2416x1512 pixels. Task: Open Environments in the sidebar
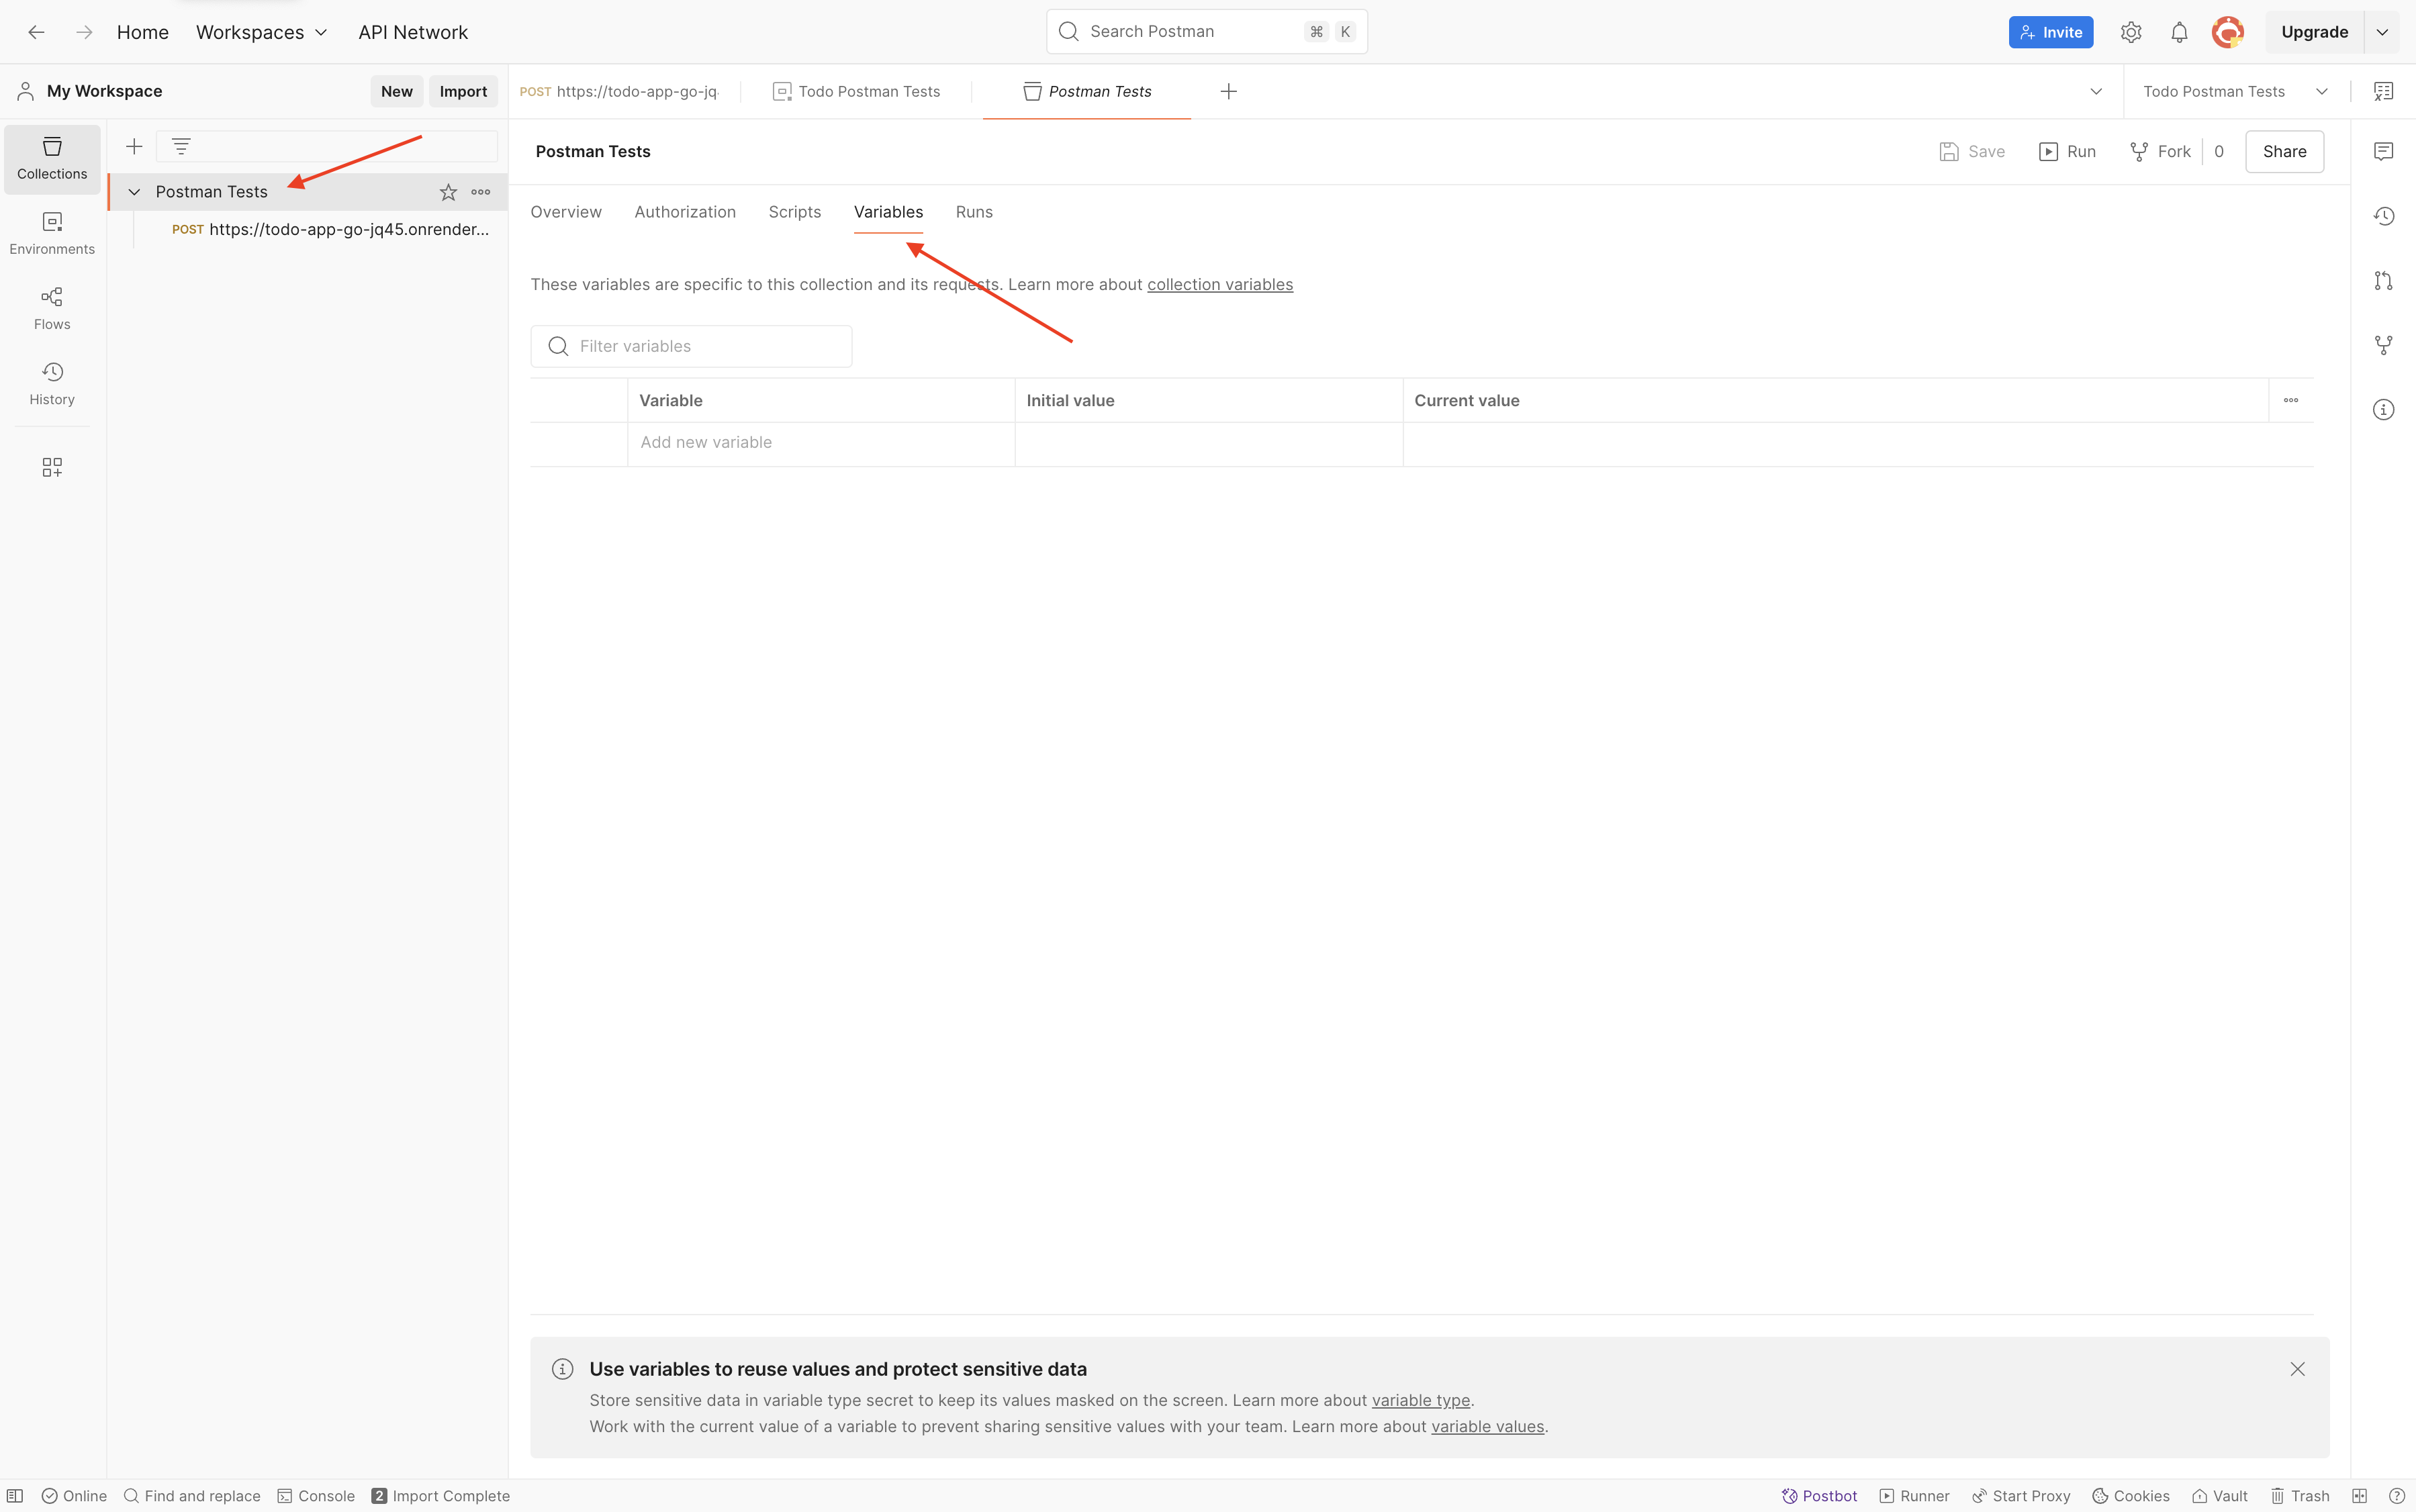[x=52, y=233]
